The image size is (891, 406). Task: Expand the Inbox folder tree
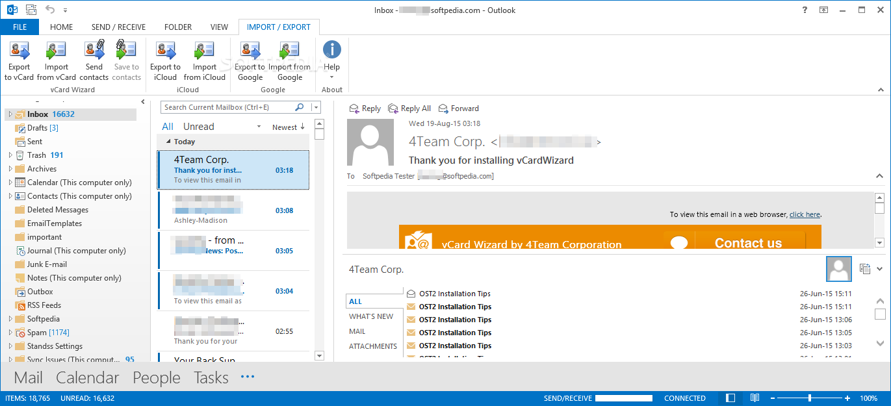click(10, 114)
